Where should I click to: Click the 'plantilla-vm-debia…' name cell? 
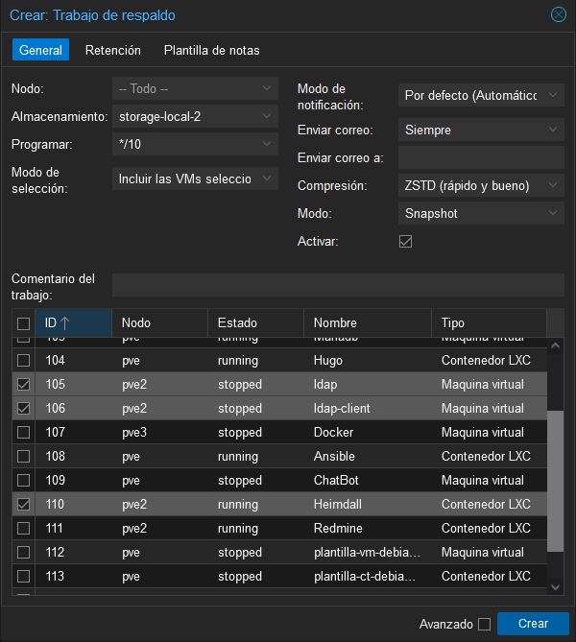coord(367,553)
